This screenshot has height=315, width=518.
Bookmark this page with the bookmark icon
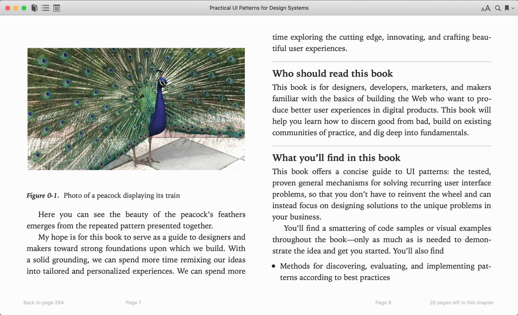[x=506, y=8]
